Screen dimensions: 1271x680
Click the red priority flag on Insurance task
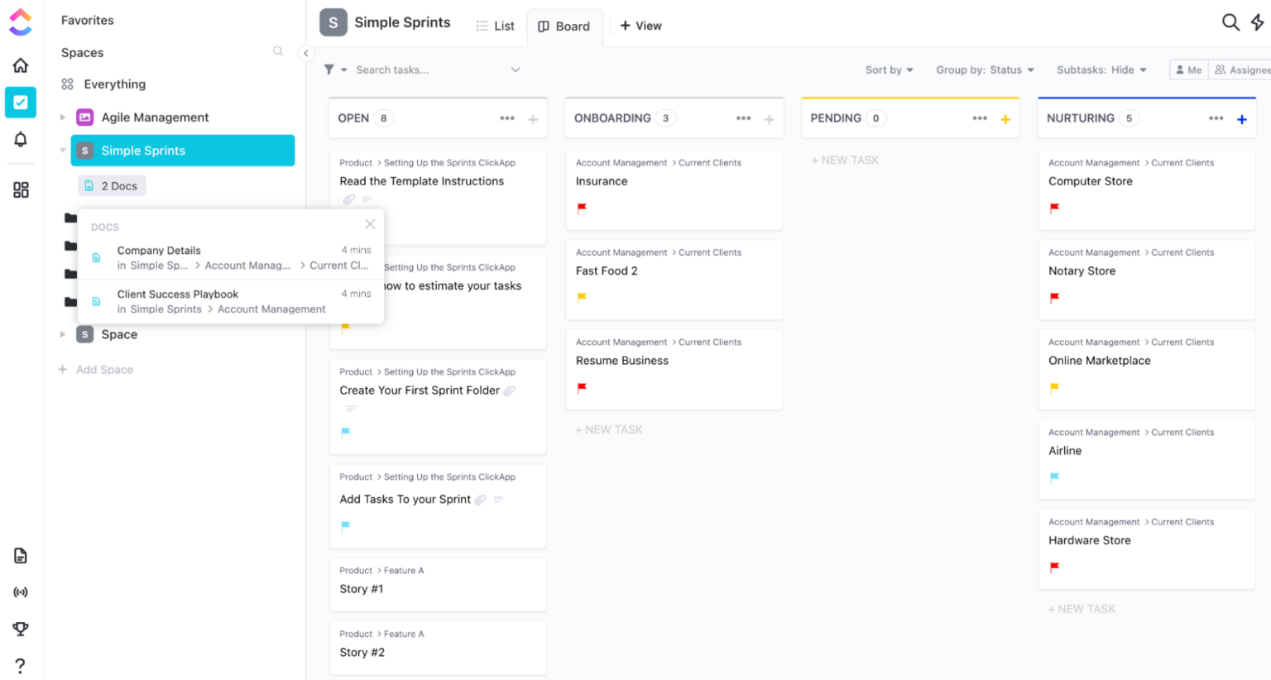(x=582, y=209)
